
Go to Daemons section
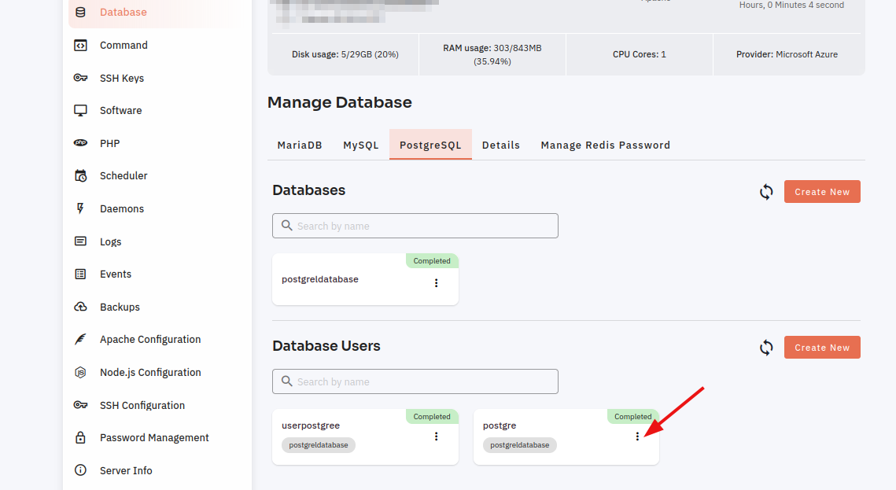122,208
